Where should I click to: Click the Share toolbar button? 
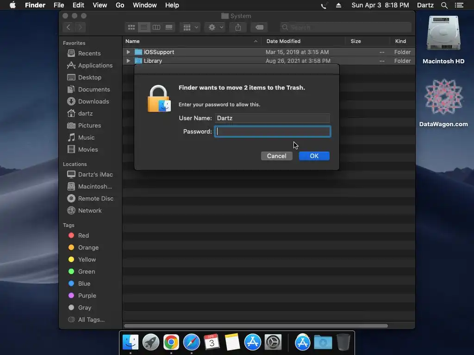(x=238, y=27)
